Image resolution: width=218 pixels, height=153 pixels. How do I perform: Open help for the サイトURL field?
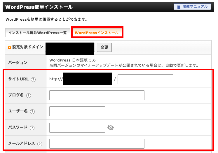tap(33, 80)
